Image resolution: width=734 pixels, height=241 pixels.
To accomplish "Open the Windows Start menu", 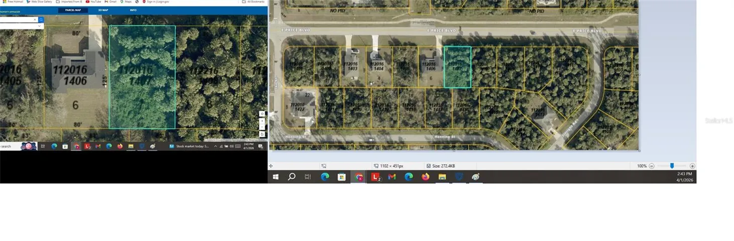I will [276, 177].
